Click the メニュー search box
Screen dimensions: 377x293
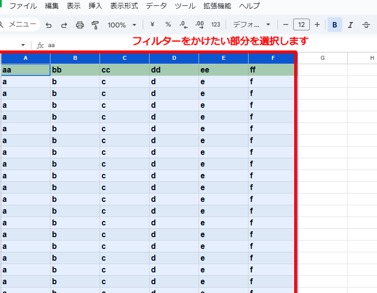pyautogui.click(x=19, y=24)
